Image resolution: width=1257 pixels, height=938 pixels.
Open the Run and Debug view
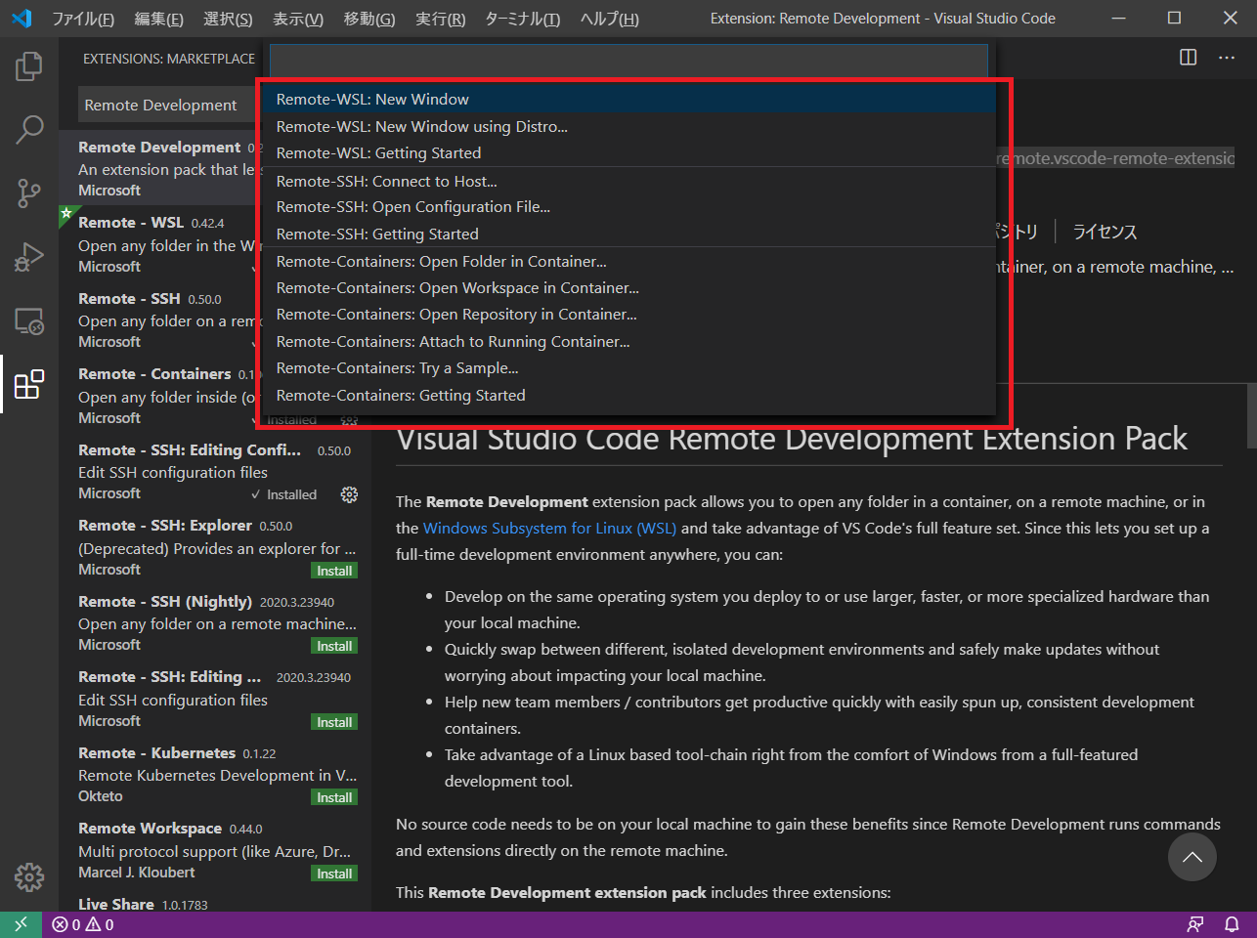[29, 257]
